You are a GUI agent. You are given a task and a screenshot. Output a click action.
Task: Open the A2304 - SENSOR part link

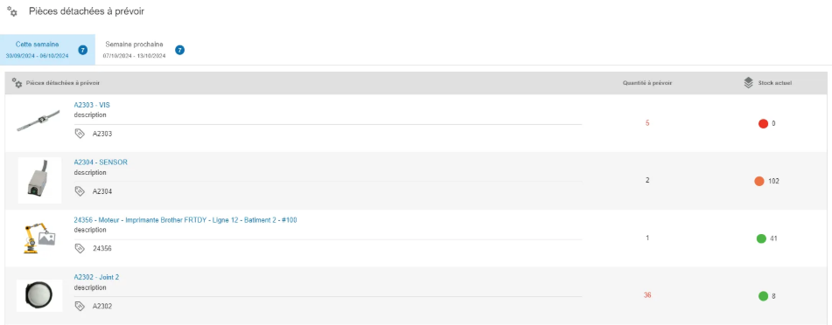click(101, 162)
